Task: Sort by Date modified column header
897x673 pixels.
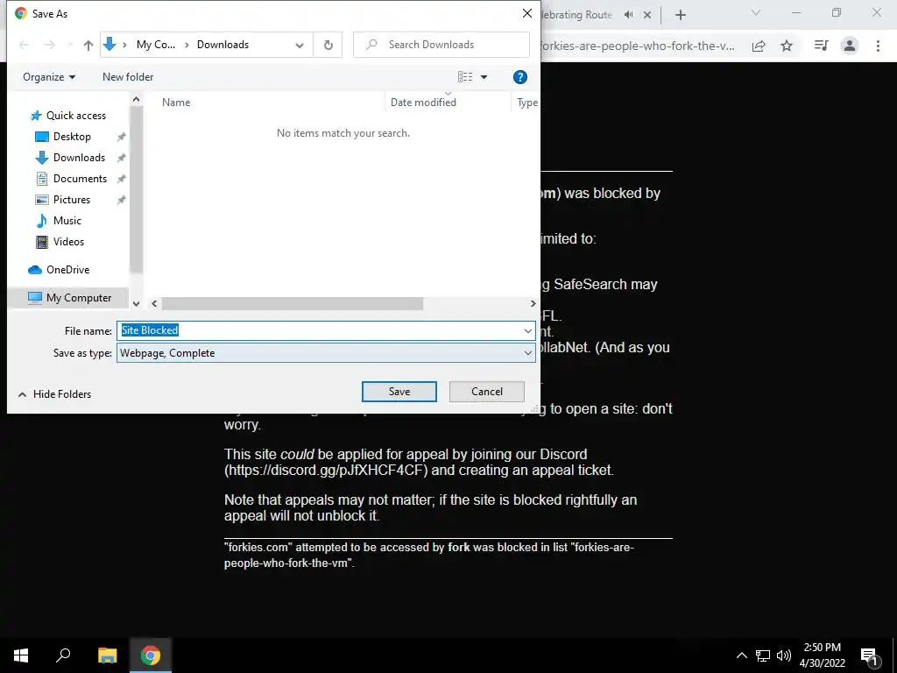Action: coord(423,103)
